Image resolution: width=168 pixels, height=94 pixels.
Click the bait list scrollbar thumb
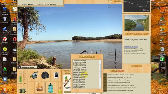(x=100, y=71)
